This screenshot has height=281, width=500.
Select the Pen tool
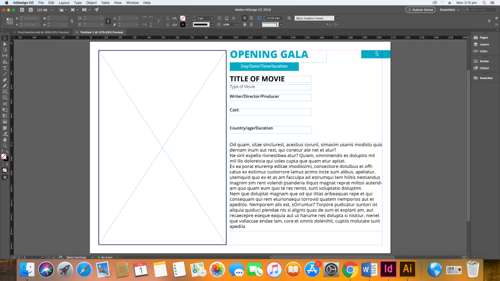(5, 80)
